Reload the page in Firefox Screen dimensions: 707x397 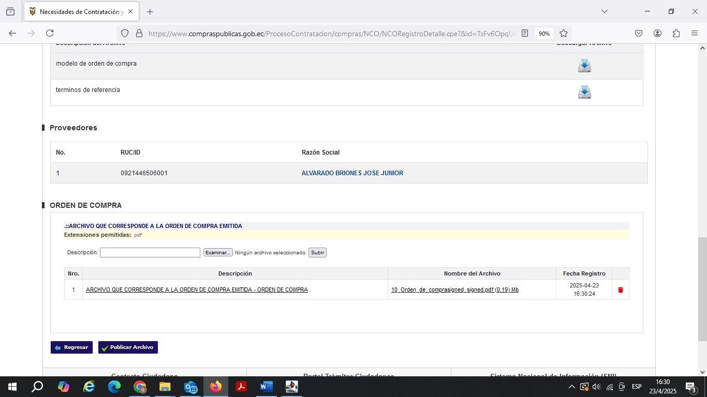tap(50, 33)
